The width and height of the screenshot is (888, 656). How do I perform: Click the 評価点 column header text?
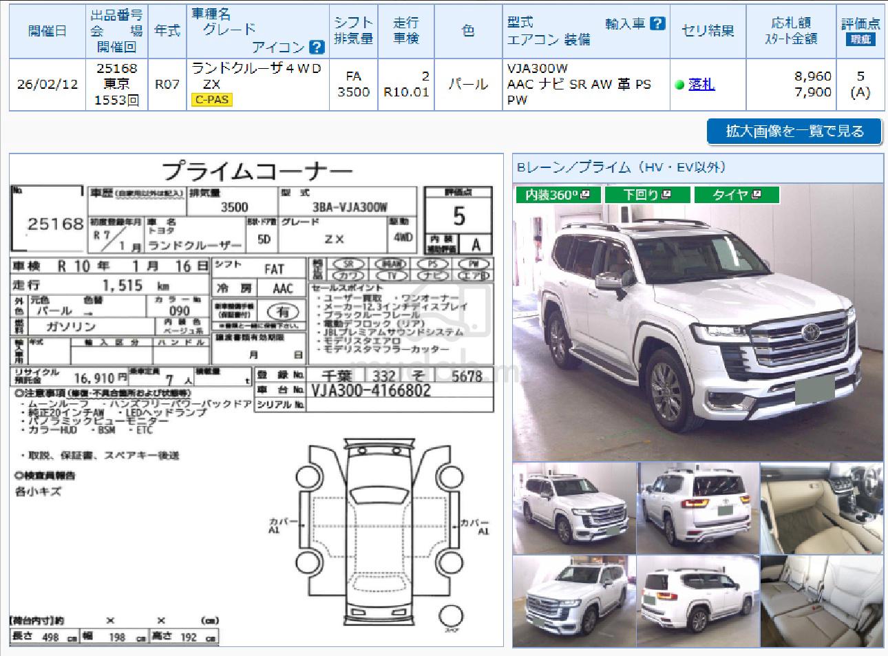860,24
